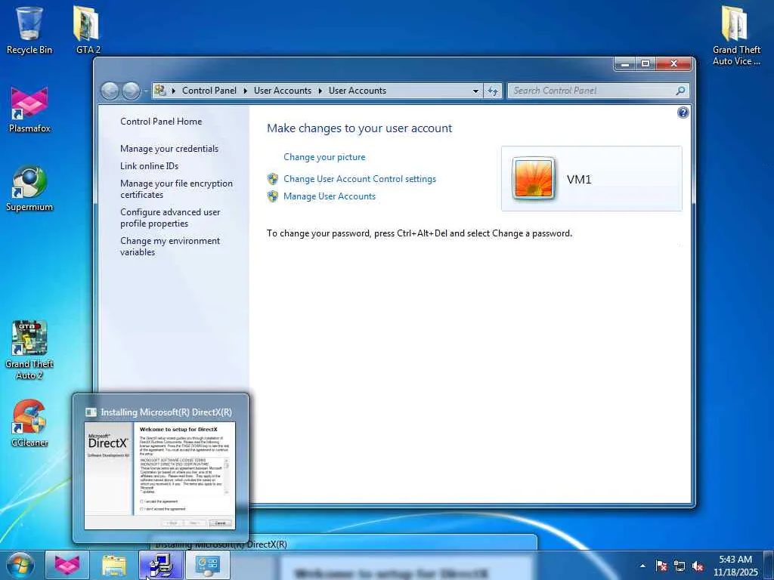
Task: Open Action Center flag tray icon
Action: (661, 566)
